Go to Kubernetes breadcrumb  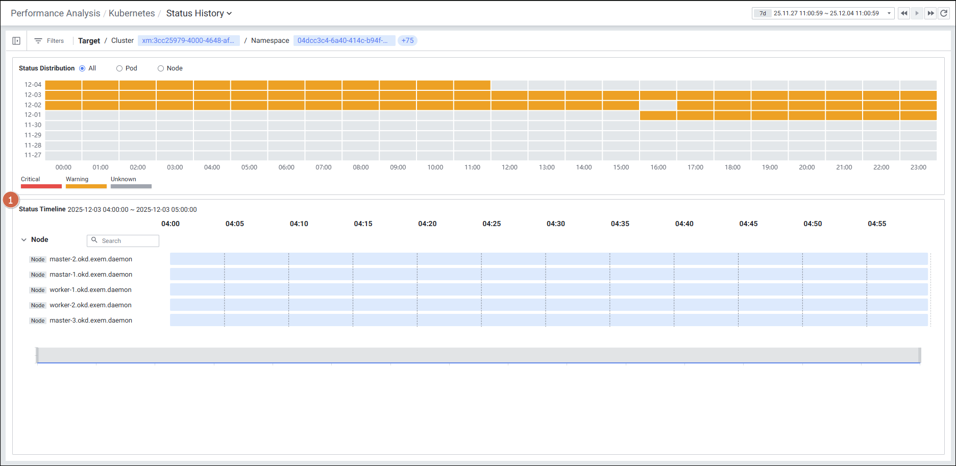(x=132, y=13)
